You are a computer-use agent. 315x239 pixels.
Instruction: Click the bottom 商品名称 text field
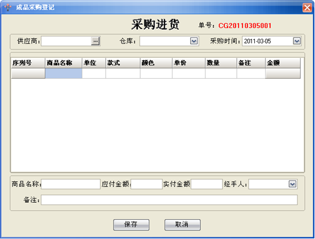pyautogui.click(x=71, y=184)
